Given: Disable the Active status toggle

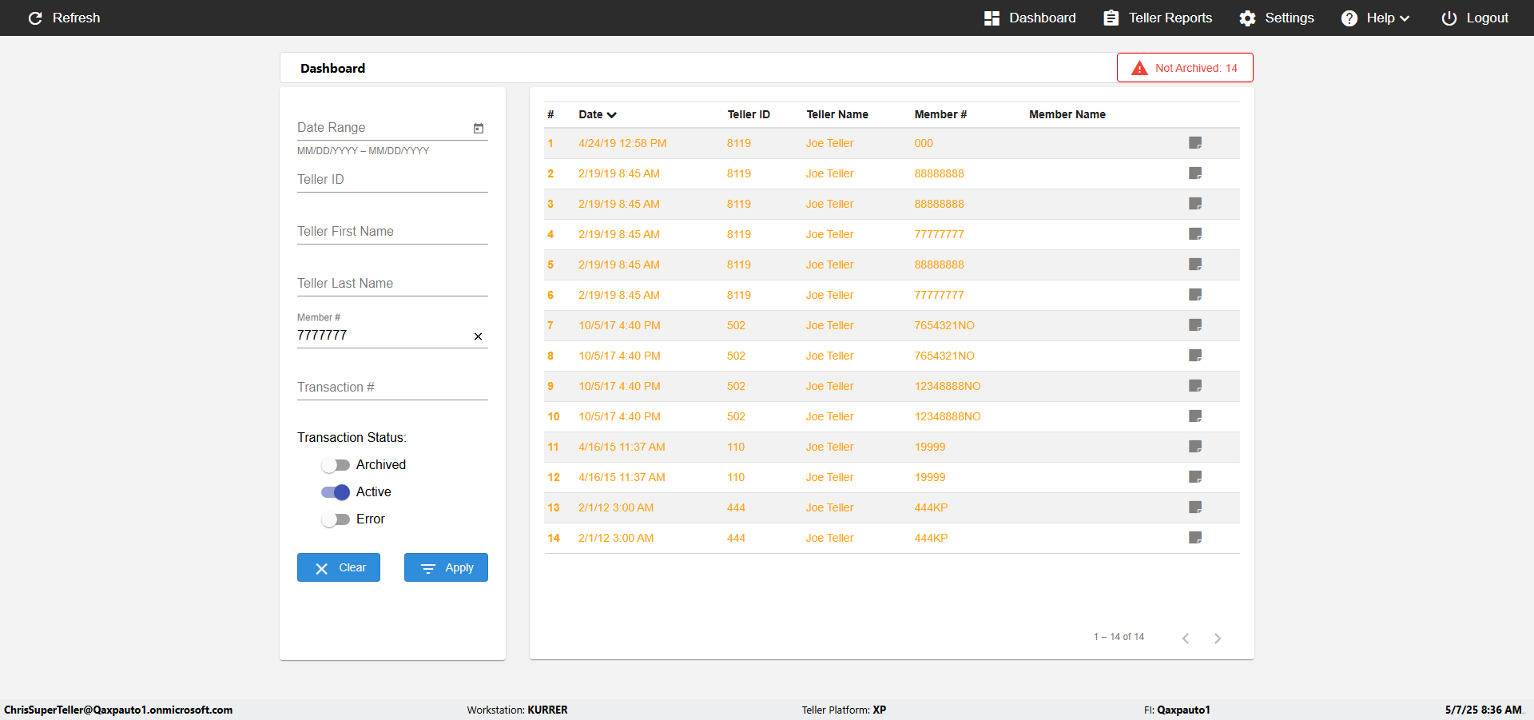Looking at the screenshot, I should click(336, 492).
